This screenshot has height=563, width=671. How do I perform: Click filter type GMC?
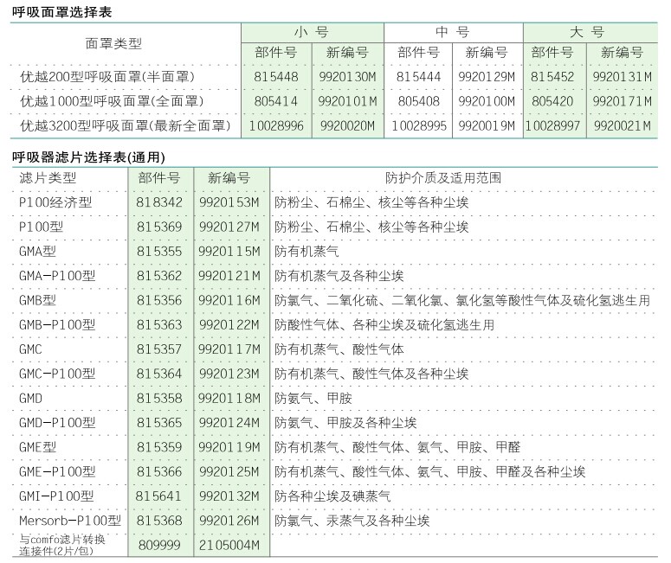pyautogui.click(x=30, y=349)
